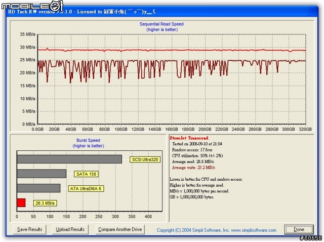
Task: Click the 'GB = 1,000,000,000 bytes' note
Action: click(192, 197)
